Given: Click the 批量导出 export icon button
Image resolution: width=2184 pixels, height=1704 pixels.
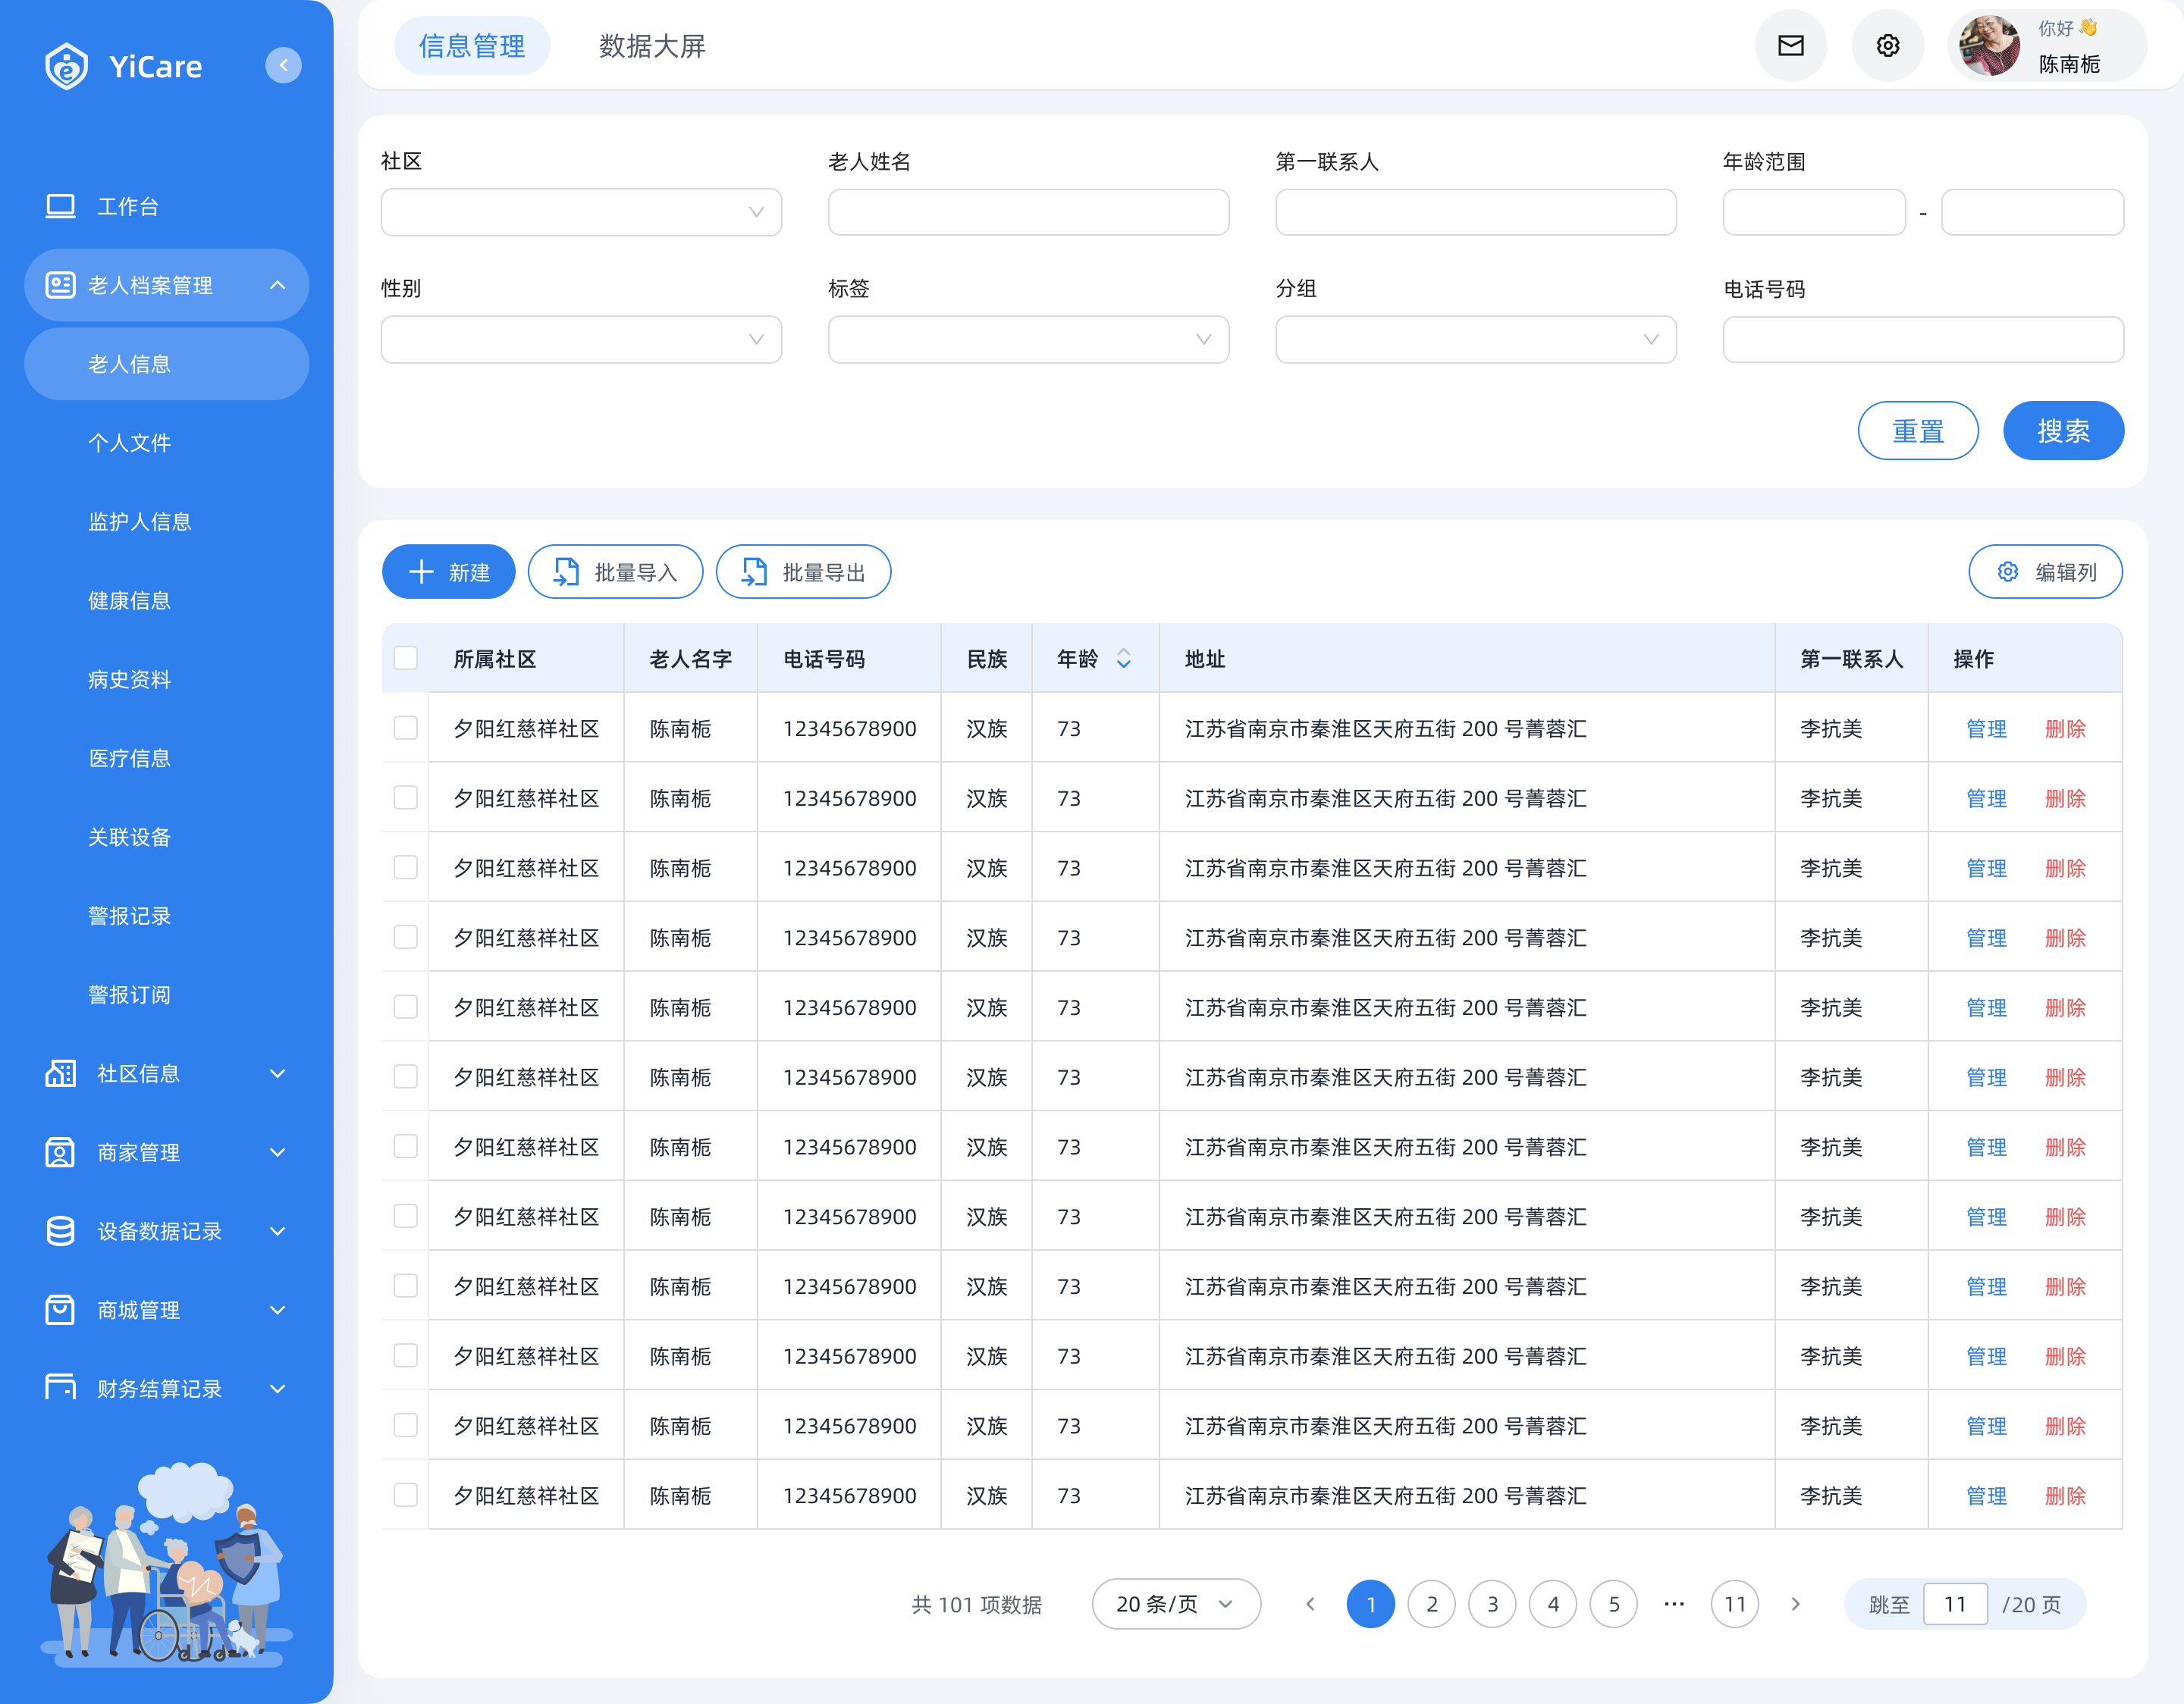Looking at the screenshot, I should pos(803,572).
